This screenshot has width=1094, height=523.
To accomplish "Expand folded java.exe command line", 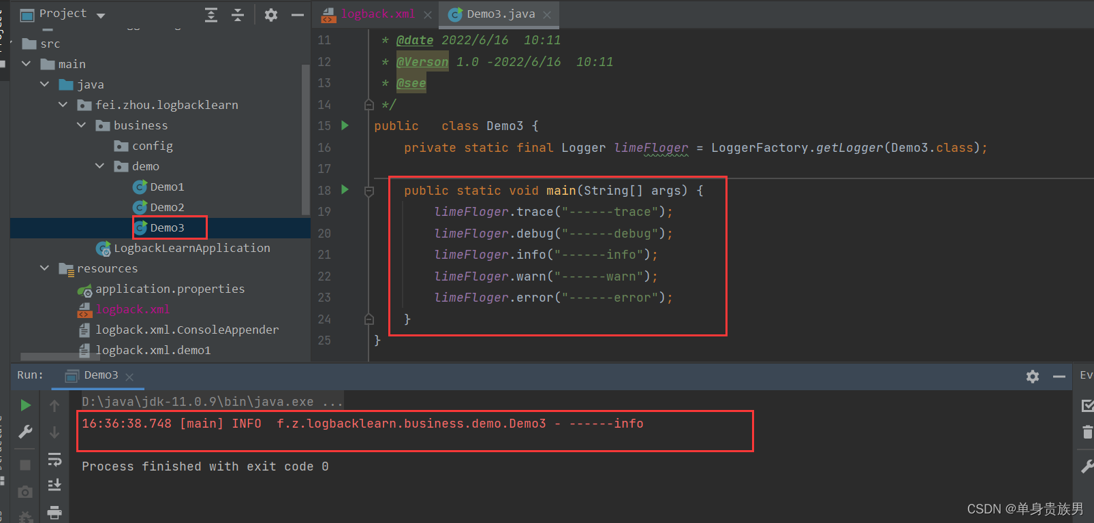I will pyautogui.click(x=213, y=402).
